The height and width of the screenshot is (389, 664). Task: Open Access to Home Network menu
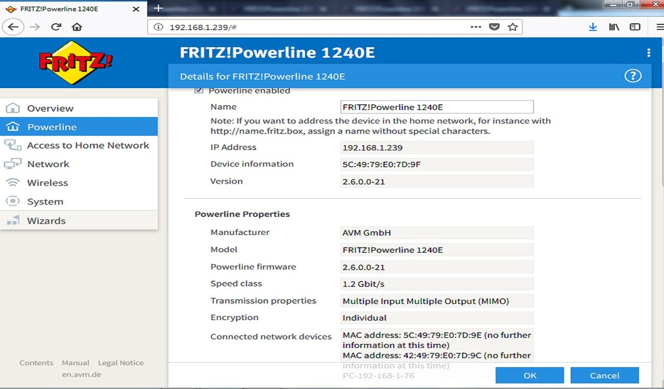pos(79,145)
